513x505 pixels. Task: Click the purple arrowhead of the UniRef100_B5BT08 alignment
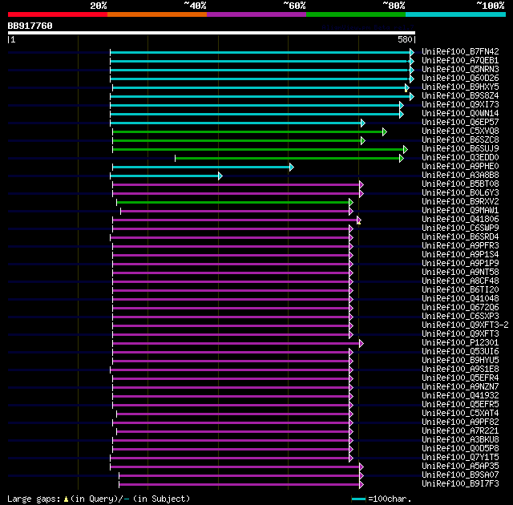click(x=362, y=185)
